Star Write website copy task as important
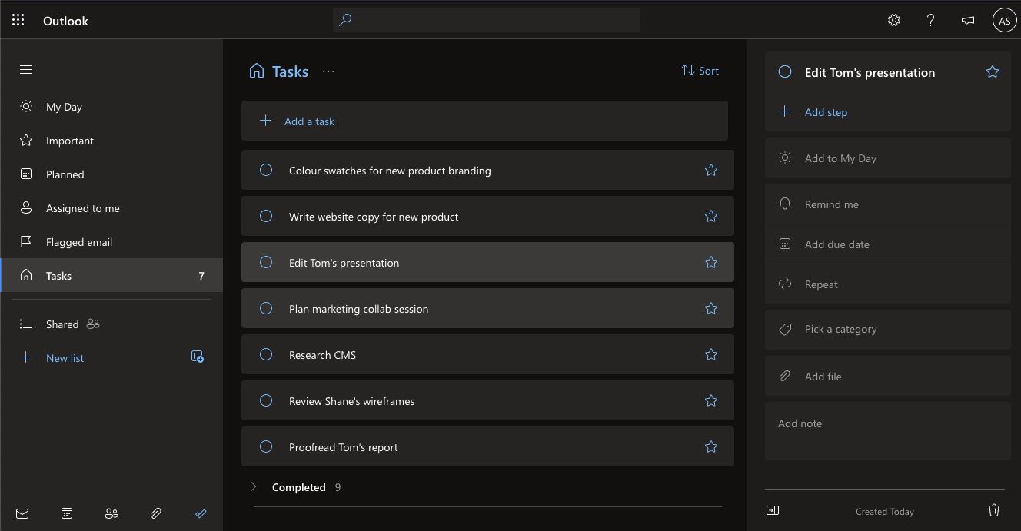This screenshot has width=1021, height=531. pos(711,217)
